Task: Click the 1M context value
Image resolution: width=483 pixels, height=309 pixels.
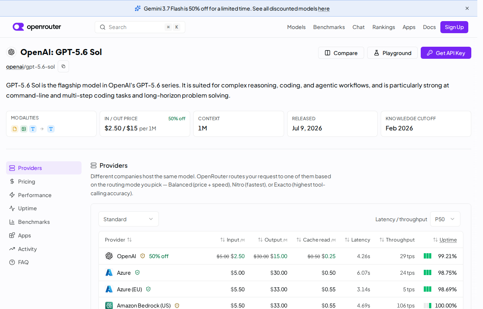Action: pos(203,128)
